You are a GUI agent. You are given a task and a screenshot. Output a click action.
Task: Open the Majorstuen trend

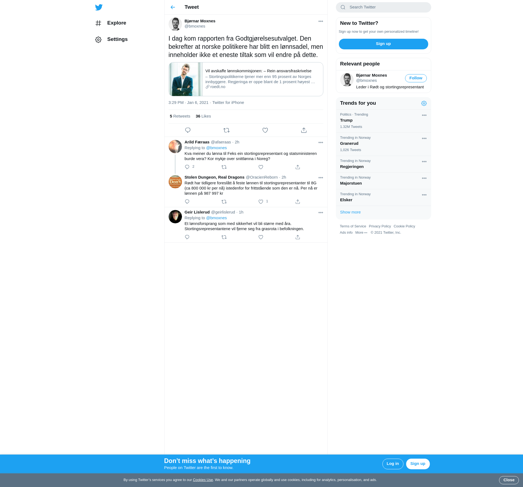[383, 181]
